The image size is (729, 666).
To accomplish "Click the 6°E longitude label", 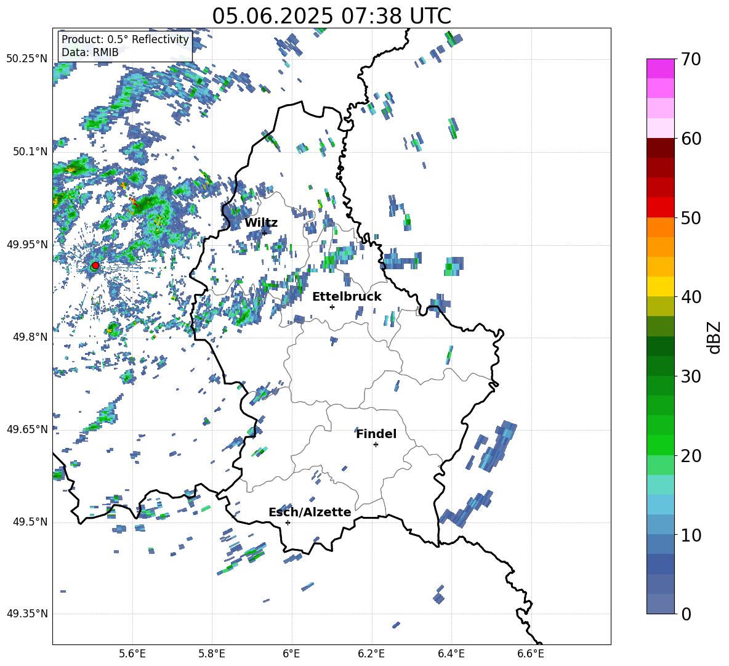I will (x=291, y=654).
